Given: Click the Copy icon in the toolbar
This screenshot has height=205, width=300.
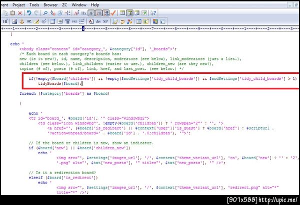Looking at the screenshot, I should click(5, 13).
